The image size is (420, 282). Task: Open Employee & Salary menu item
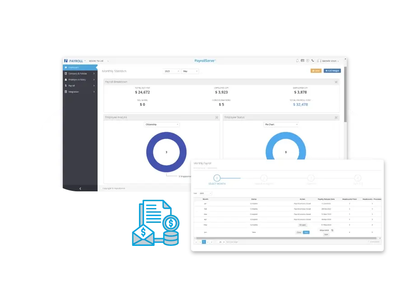80,79
